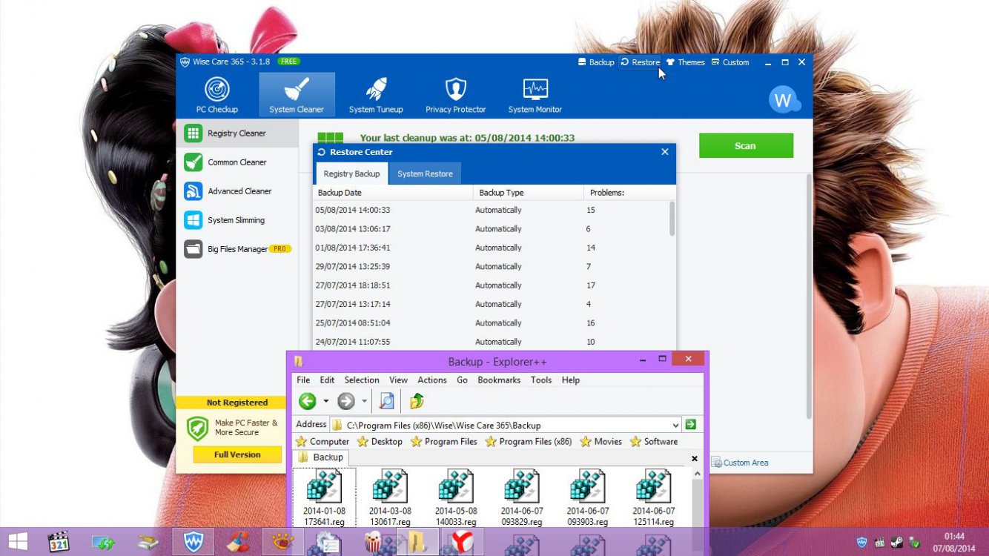989x556 pixels.
Task: Open Go menu in Explorer++
Action: [462, 380]
